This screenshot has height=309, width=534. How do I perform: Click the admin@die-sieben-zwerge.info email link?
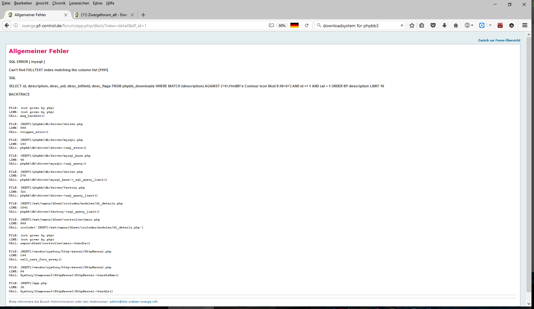(133, 301)
